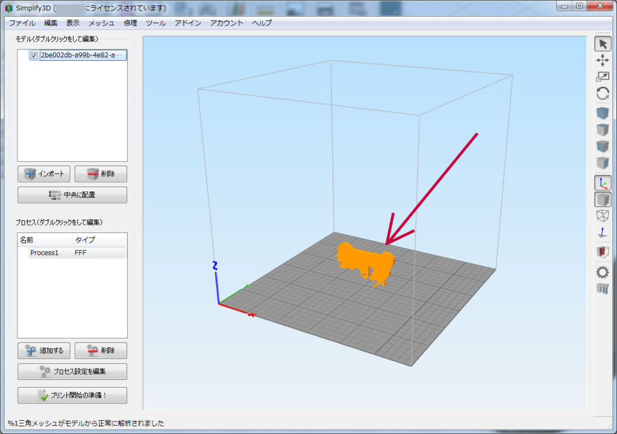Toggle the solid model display icon

tap(603, 199)
